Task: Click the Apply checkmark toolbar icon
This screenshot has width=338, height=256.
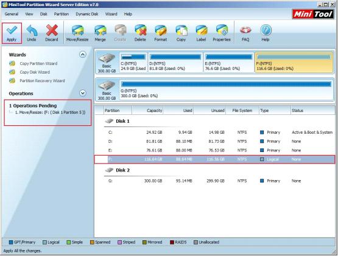Action: point(12,30)
